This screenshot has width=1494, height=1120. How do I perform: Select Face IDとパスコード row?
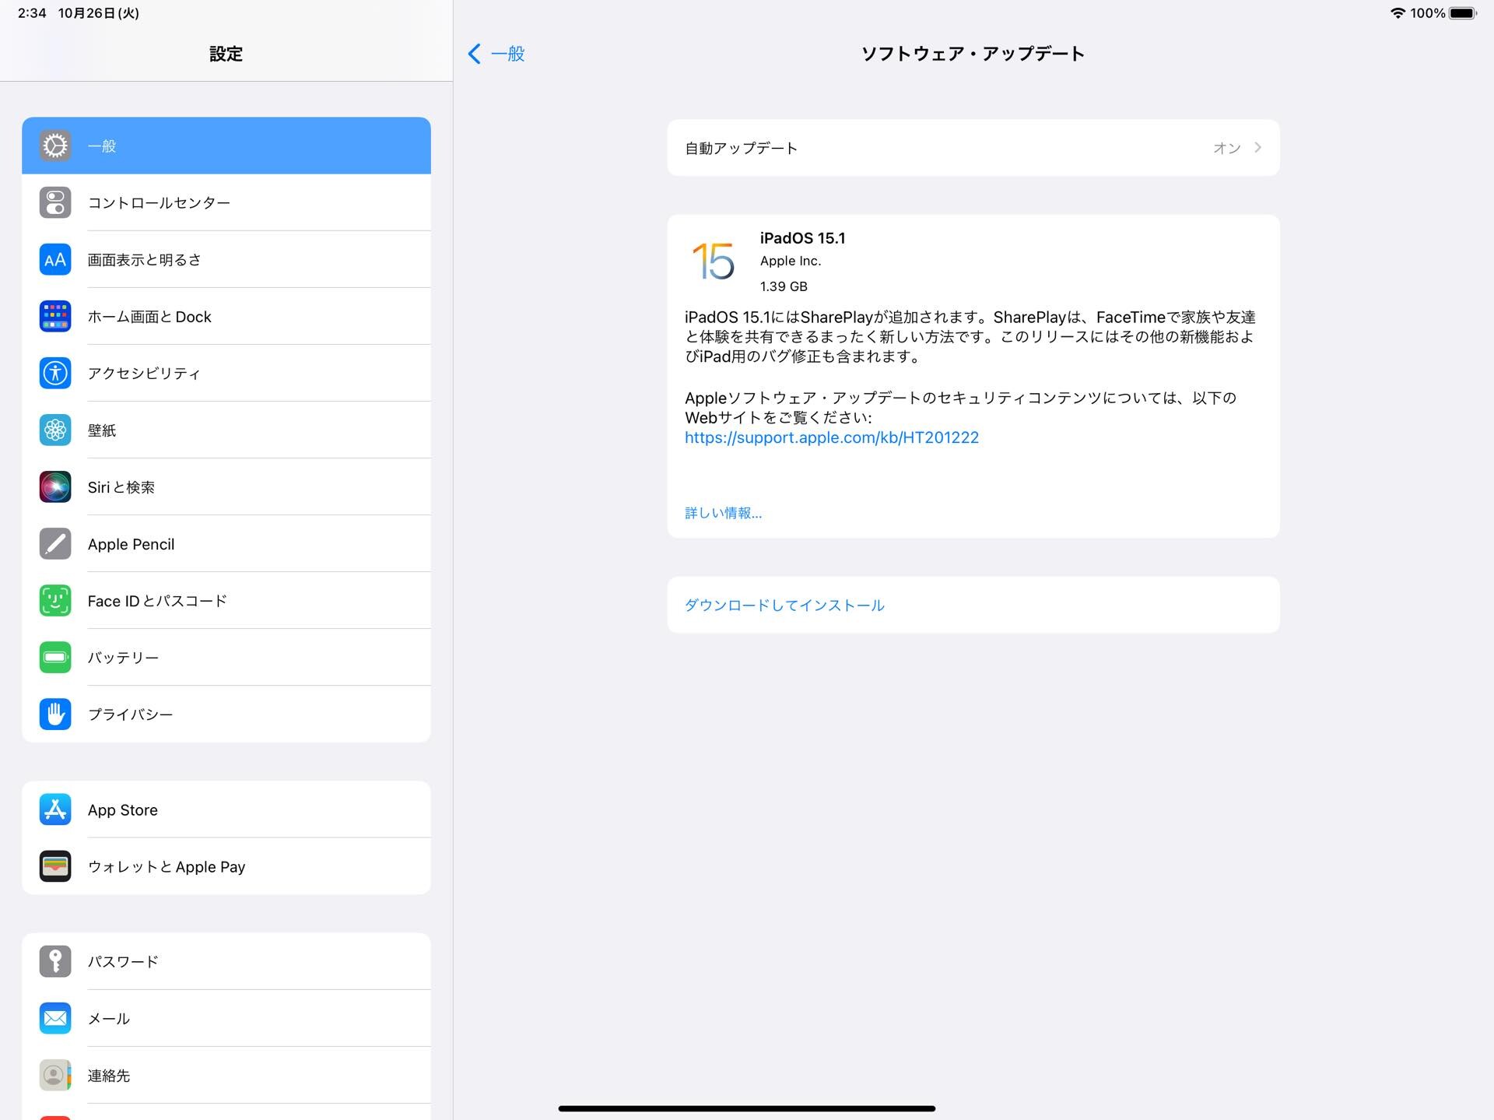pos(226,600)
